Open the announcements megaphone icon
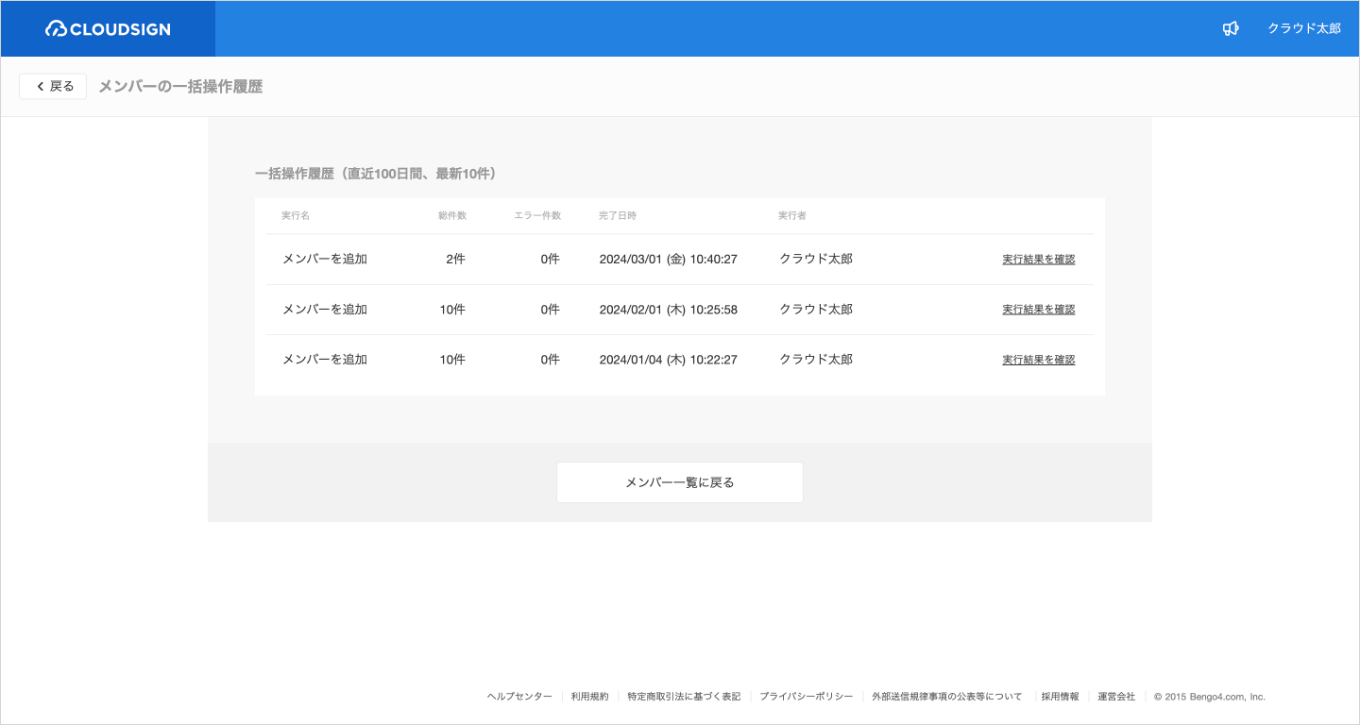1360x725 pixels. [1231, 29]
